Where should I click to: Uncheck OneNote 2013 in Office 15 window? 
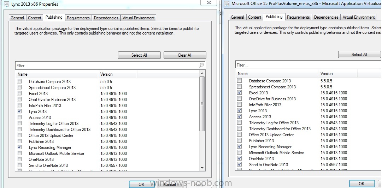(240, 158)
